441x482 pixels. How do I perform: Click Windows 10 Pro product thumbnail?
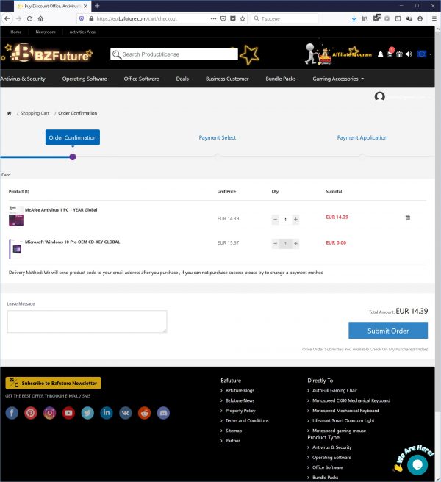[16, 248]
